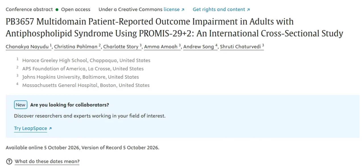Click the Massachusetts General Hospital affiliation
Image resolution: width=364 pixels, height=168 pixels.
[x=86, y=85]
